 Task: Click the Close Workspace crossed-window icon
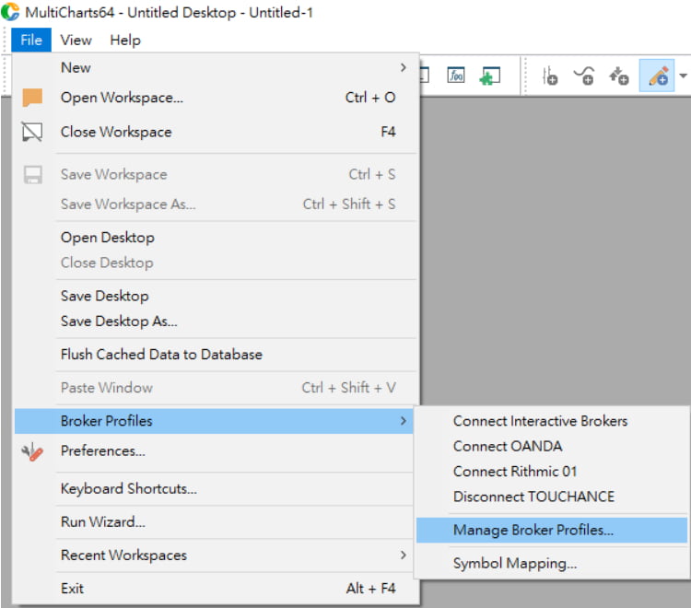(x=32, y=132)
